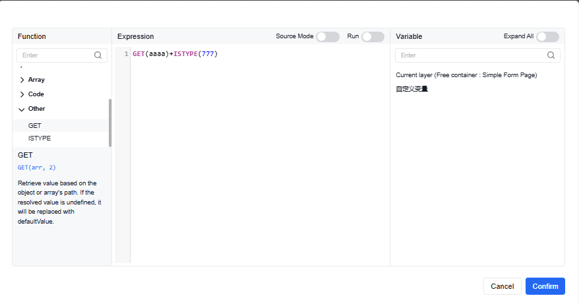Enable the Run switch
This screenshot has height=304, width=579.
point(373,37)
